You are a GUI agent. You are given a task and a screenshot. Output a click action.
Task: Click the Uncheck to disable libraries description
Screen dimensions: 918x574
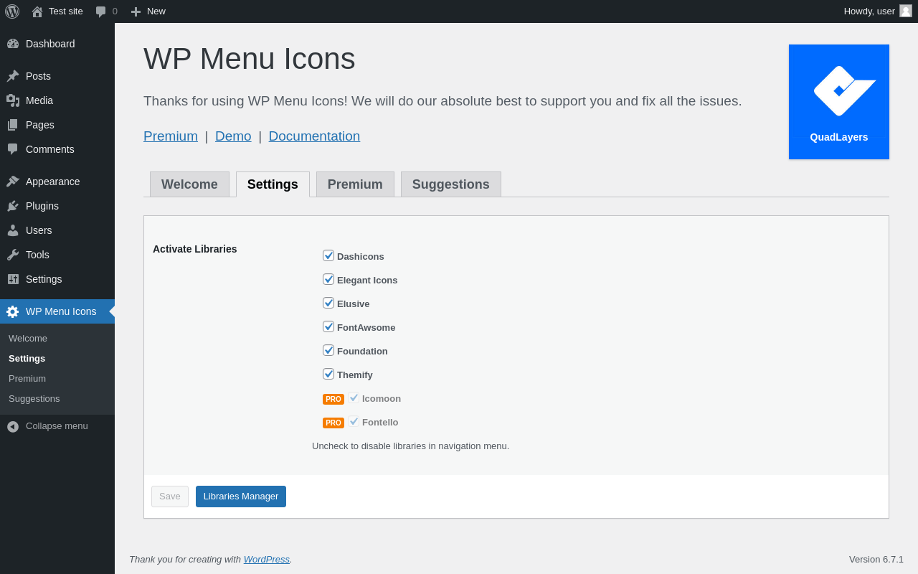coord(411,446)
